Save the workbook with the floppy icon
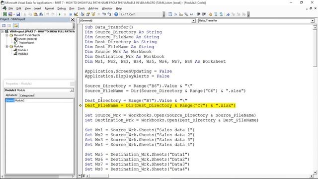 18,14
